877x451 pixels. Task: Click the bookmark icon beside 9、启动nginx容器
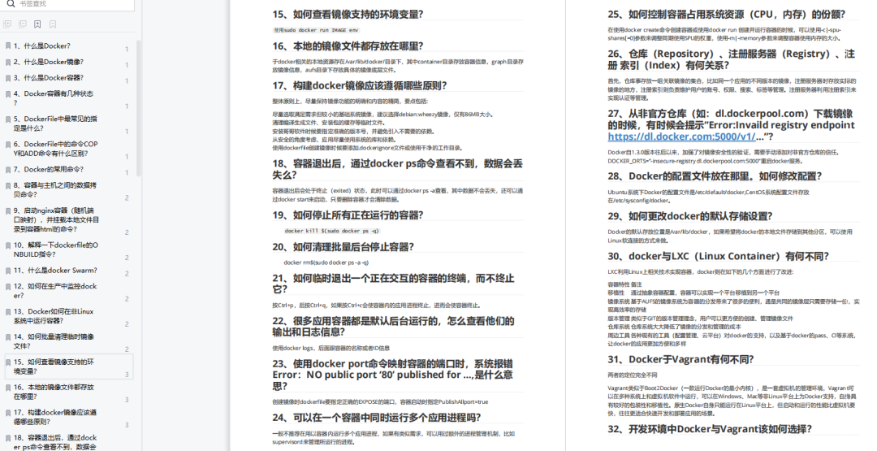[8, 211]
